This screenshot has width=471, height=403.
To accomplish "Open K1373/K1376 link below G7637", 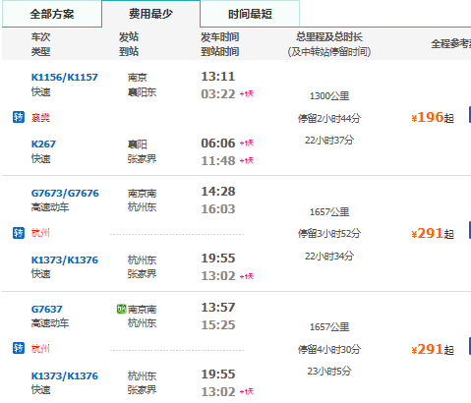I will coord(65,375).
